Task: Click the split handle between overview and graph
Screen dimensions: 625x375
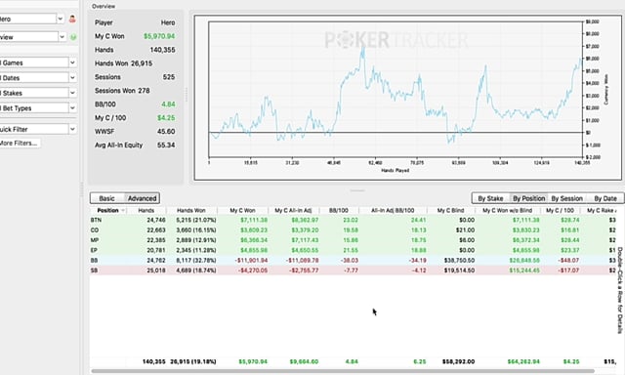Action: [187, 94]
